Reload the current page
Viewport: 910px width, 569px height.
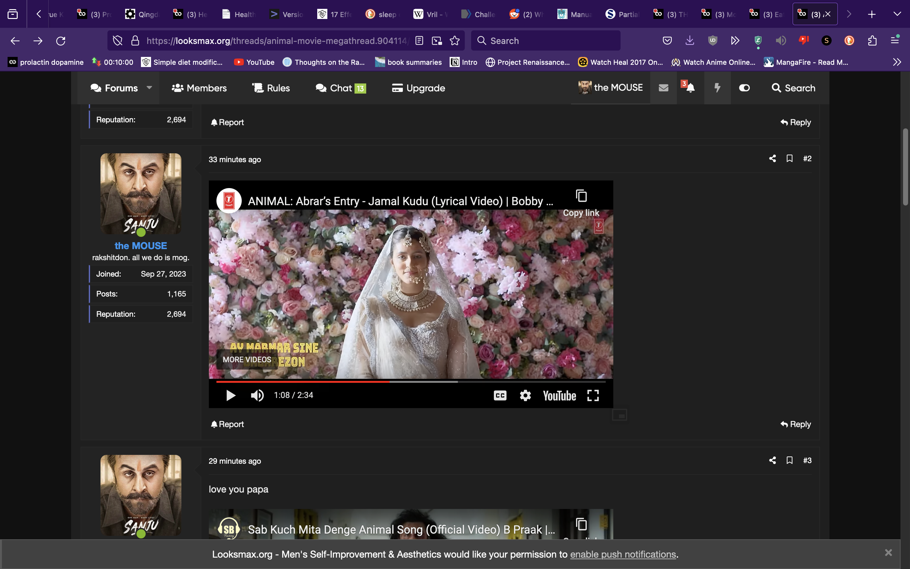tap(61, 41)
